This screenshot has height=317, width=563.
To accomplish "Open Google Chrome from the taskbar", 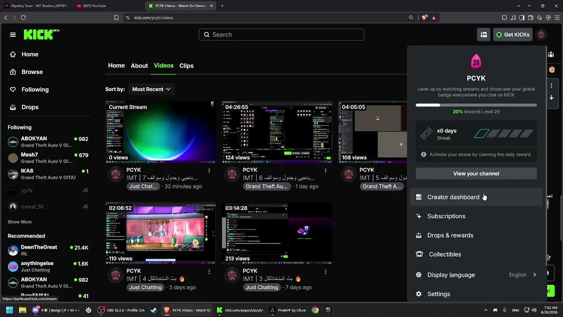I will pyautogui.click(x=315, y=310).
